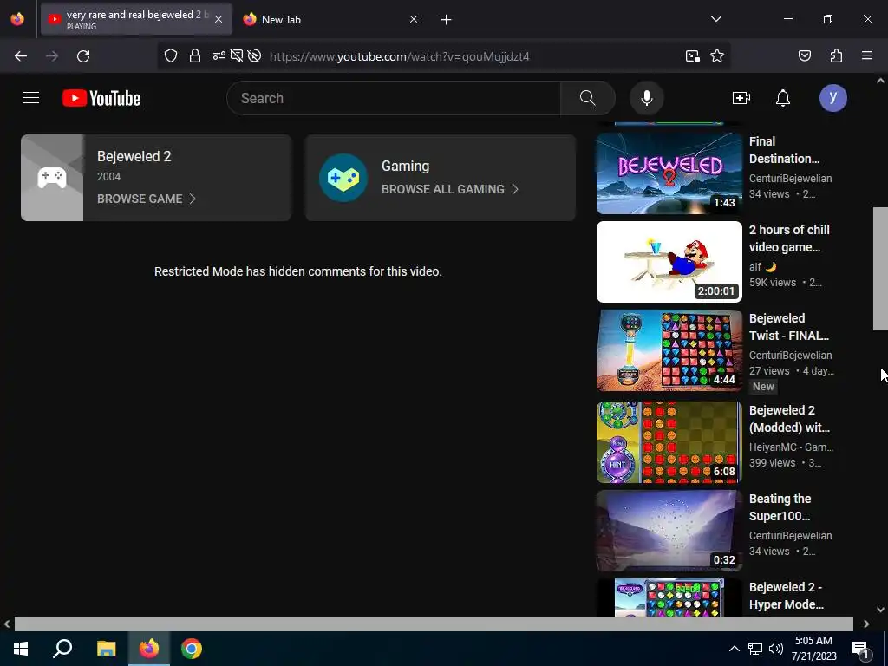The width and height of the screenshot is (888, 666).
Task: Open YouTube notifications bell
Action: (x=783, y=98)
